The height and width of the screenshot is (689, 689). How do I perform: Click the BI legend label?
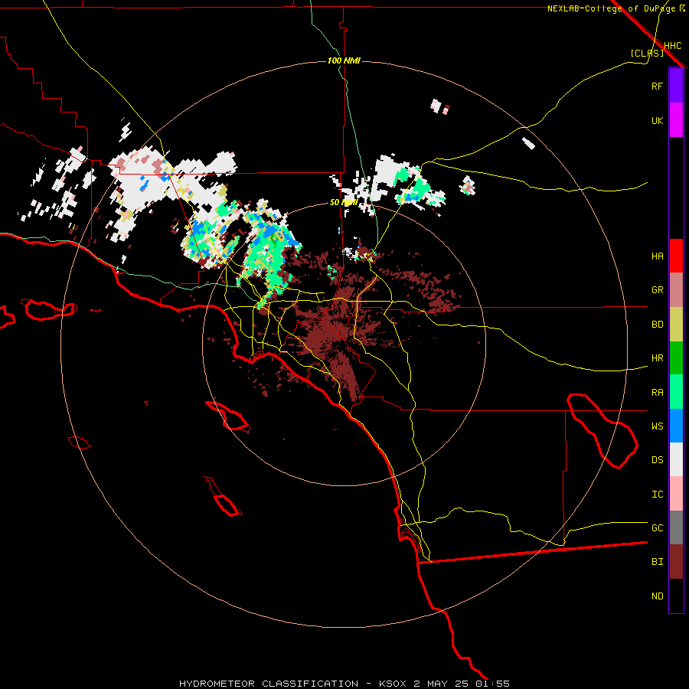(657, 562)
